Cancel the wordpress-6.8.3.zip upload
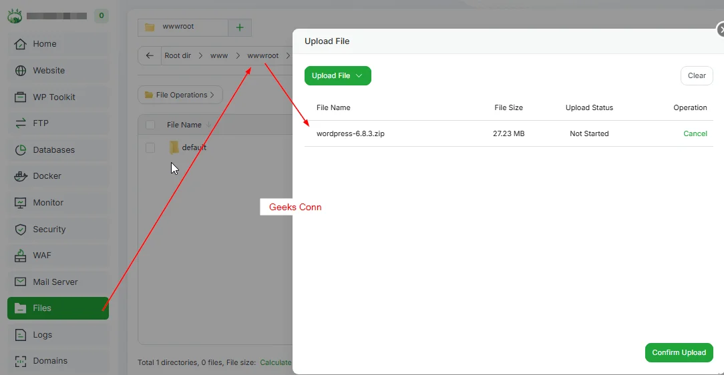The image size is (724, 375). coord(695,133)
